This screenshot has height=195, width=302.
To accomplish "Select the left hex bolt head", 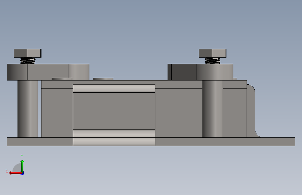I will click(28, 53).
